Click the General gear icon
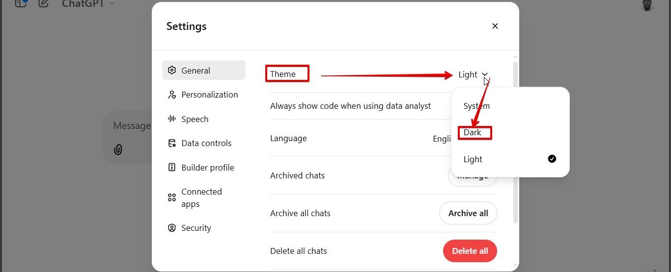This screenshot has height=272, width=671. click(172, 70)
